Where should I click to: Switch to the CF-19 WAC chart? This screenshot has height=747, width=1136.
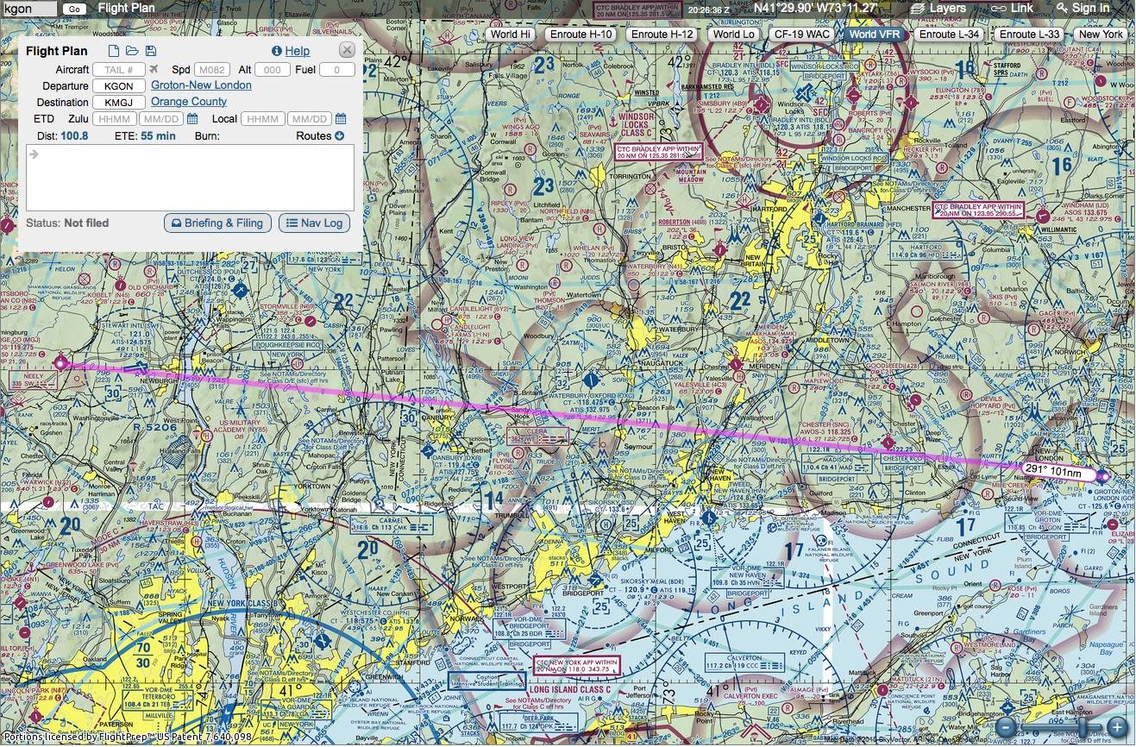click(x=802, y=35)
